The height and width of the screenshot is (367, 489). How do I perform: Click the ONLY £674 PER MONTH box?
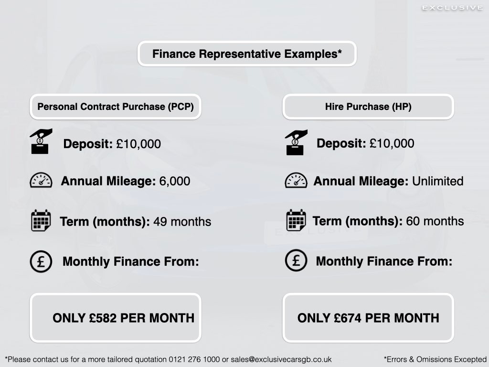tap(368, 318)
